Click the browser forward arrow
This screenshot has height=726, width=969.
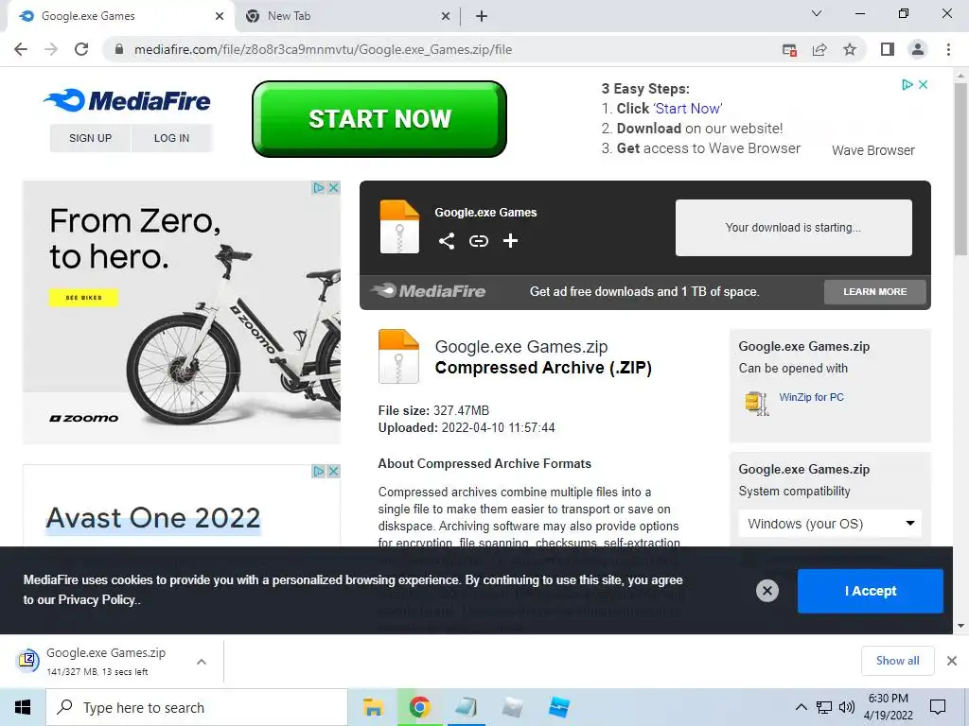[x=51, y=49]
